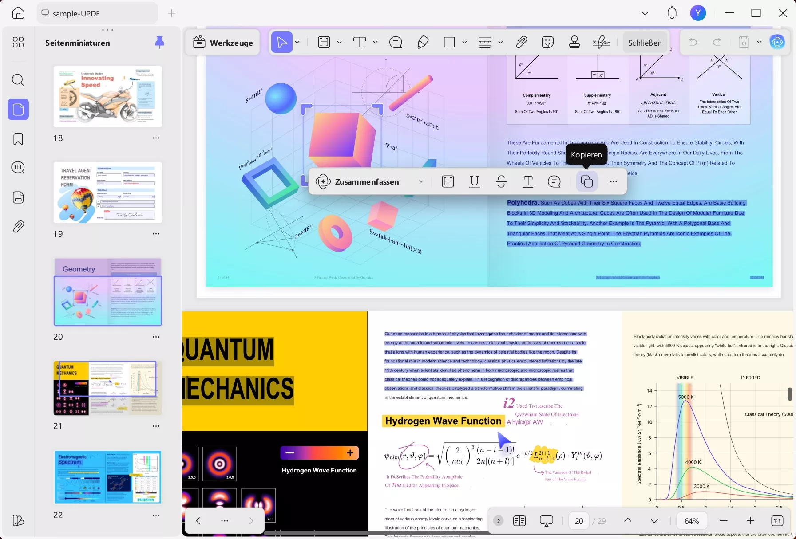
Task: Expand the text tool options arrow
Action: (376, 43)
